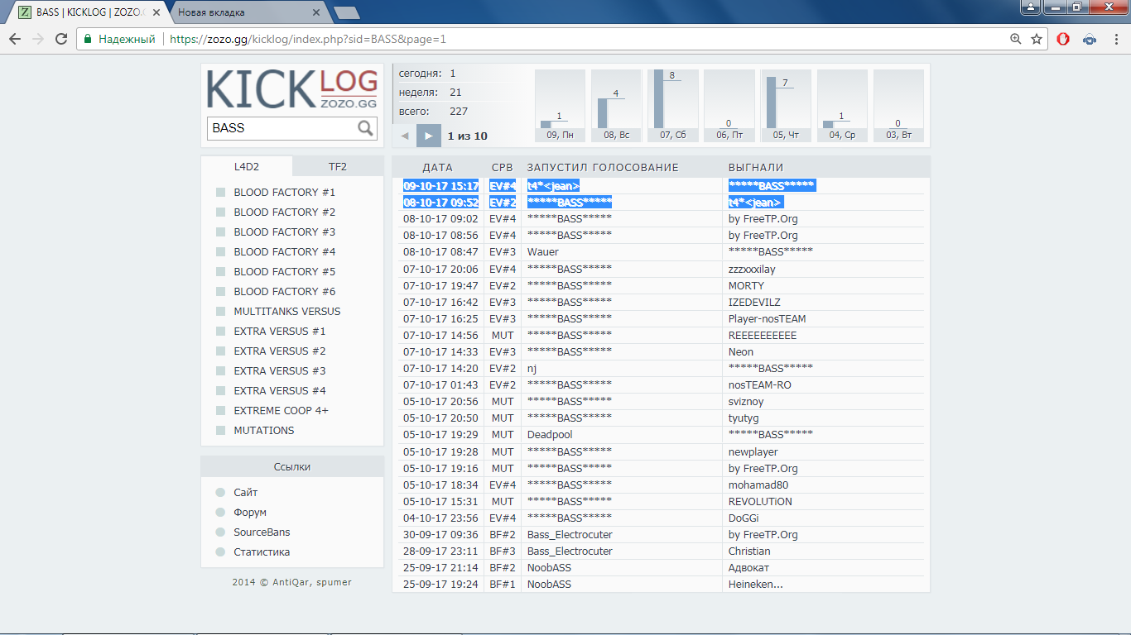Toggle the MULTITANKS VERSUS server checkbox
The image size is (1131, 635).
220,312
